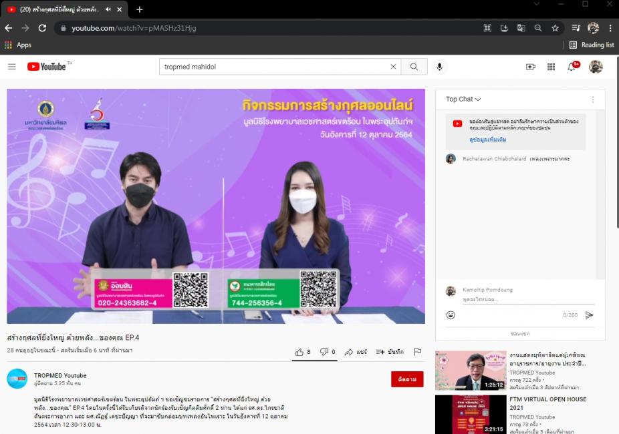Screen dimensions: 619x434
Task: Open the emoji picker in chat
Action: pos(451,315)
